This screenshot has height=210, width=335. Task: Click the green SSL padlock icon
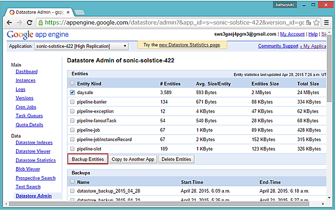tap(41, 23)
